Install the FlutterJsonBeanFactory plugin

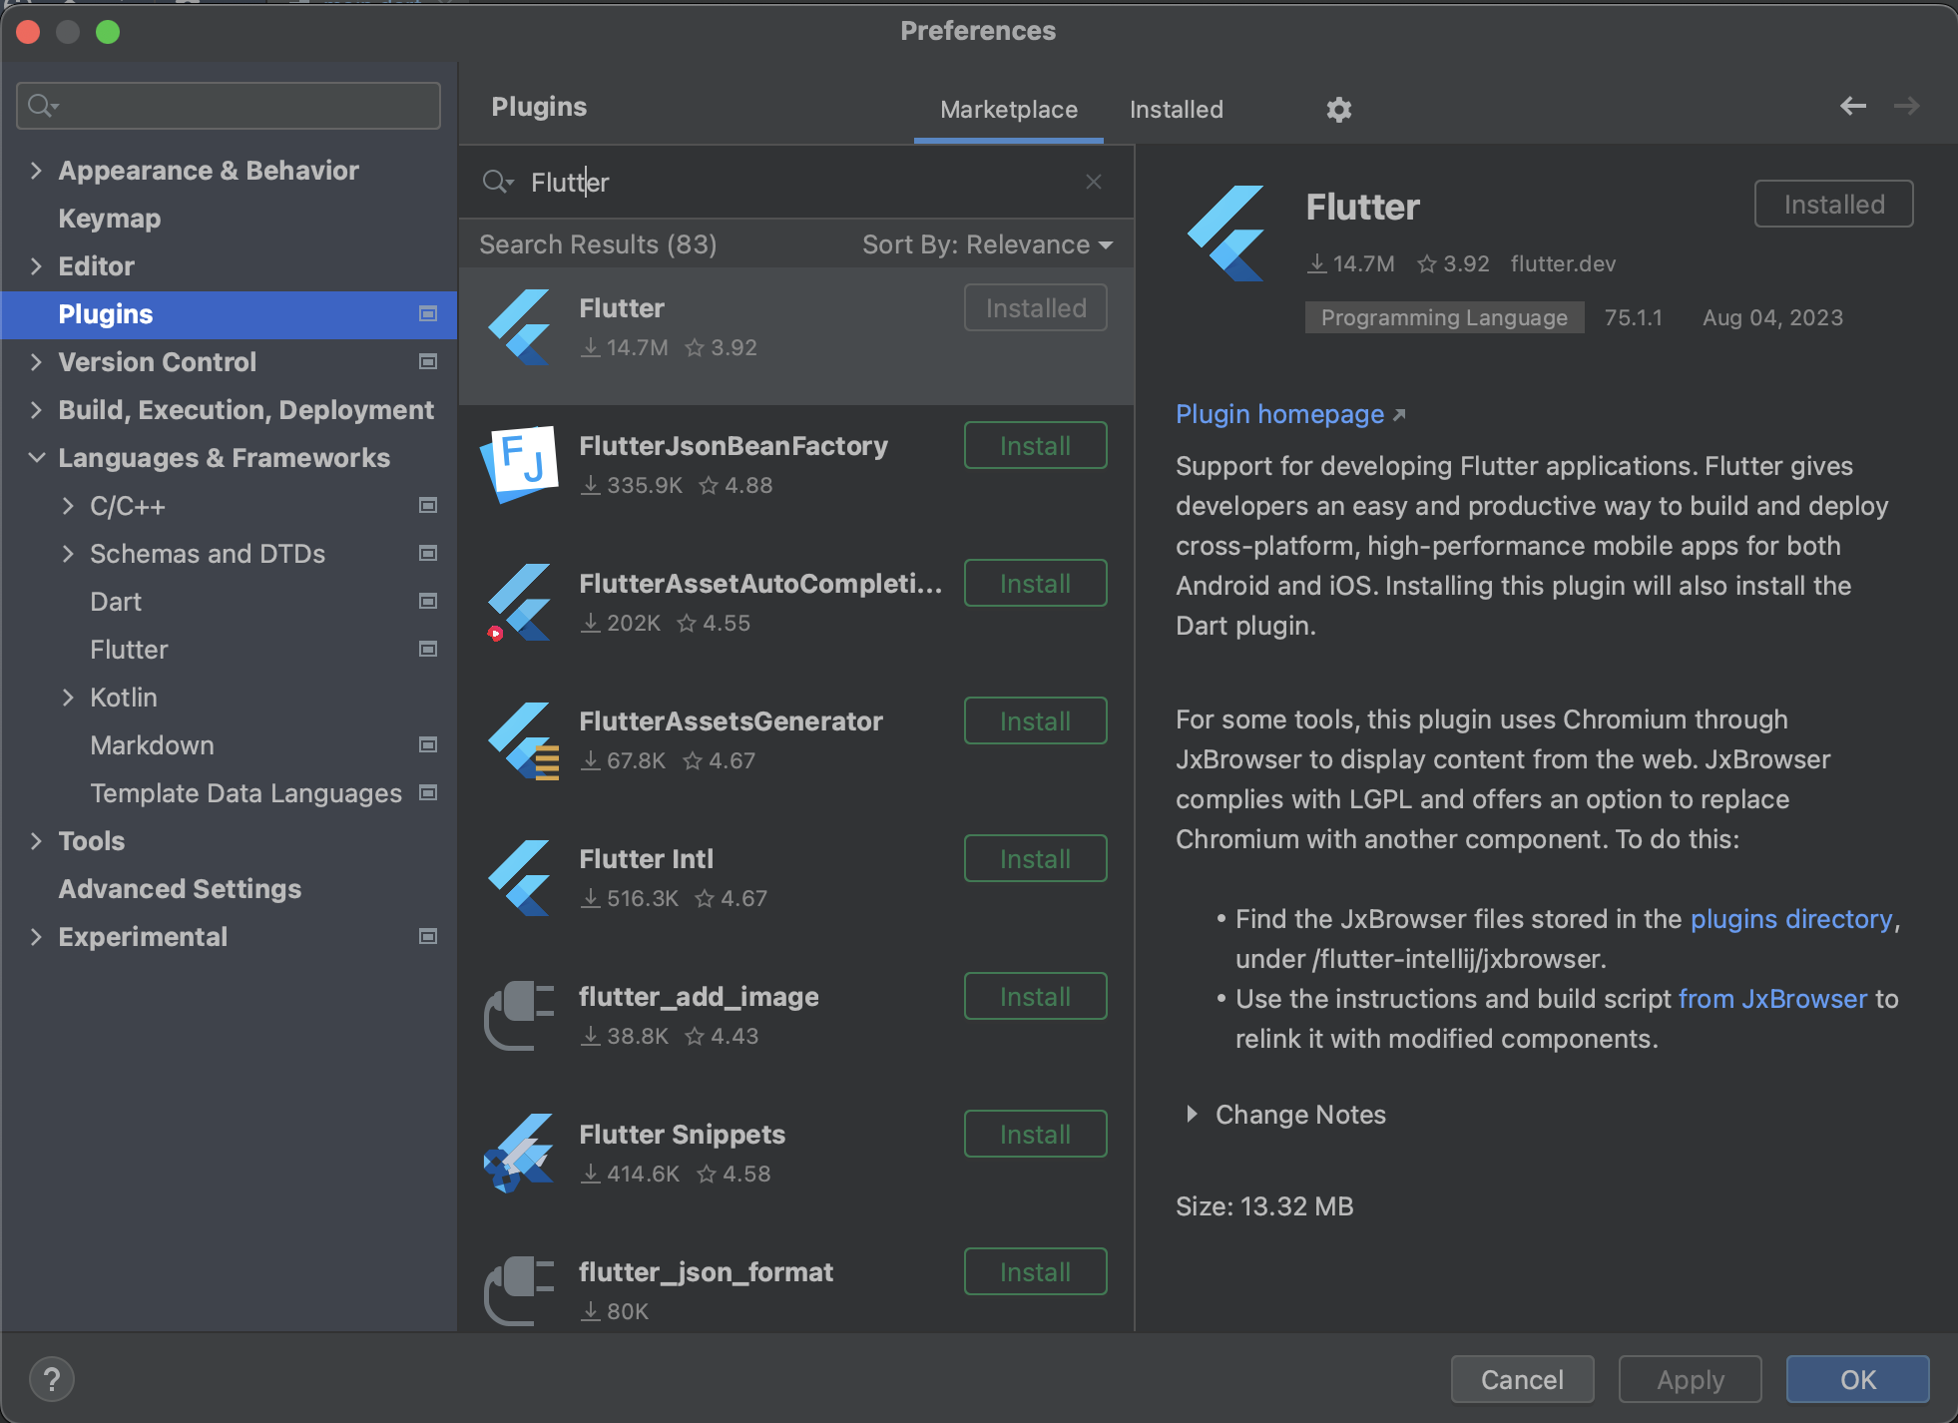(1035, 445)
